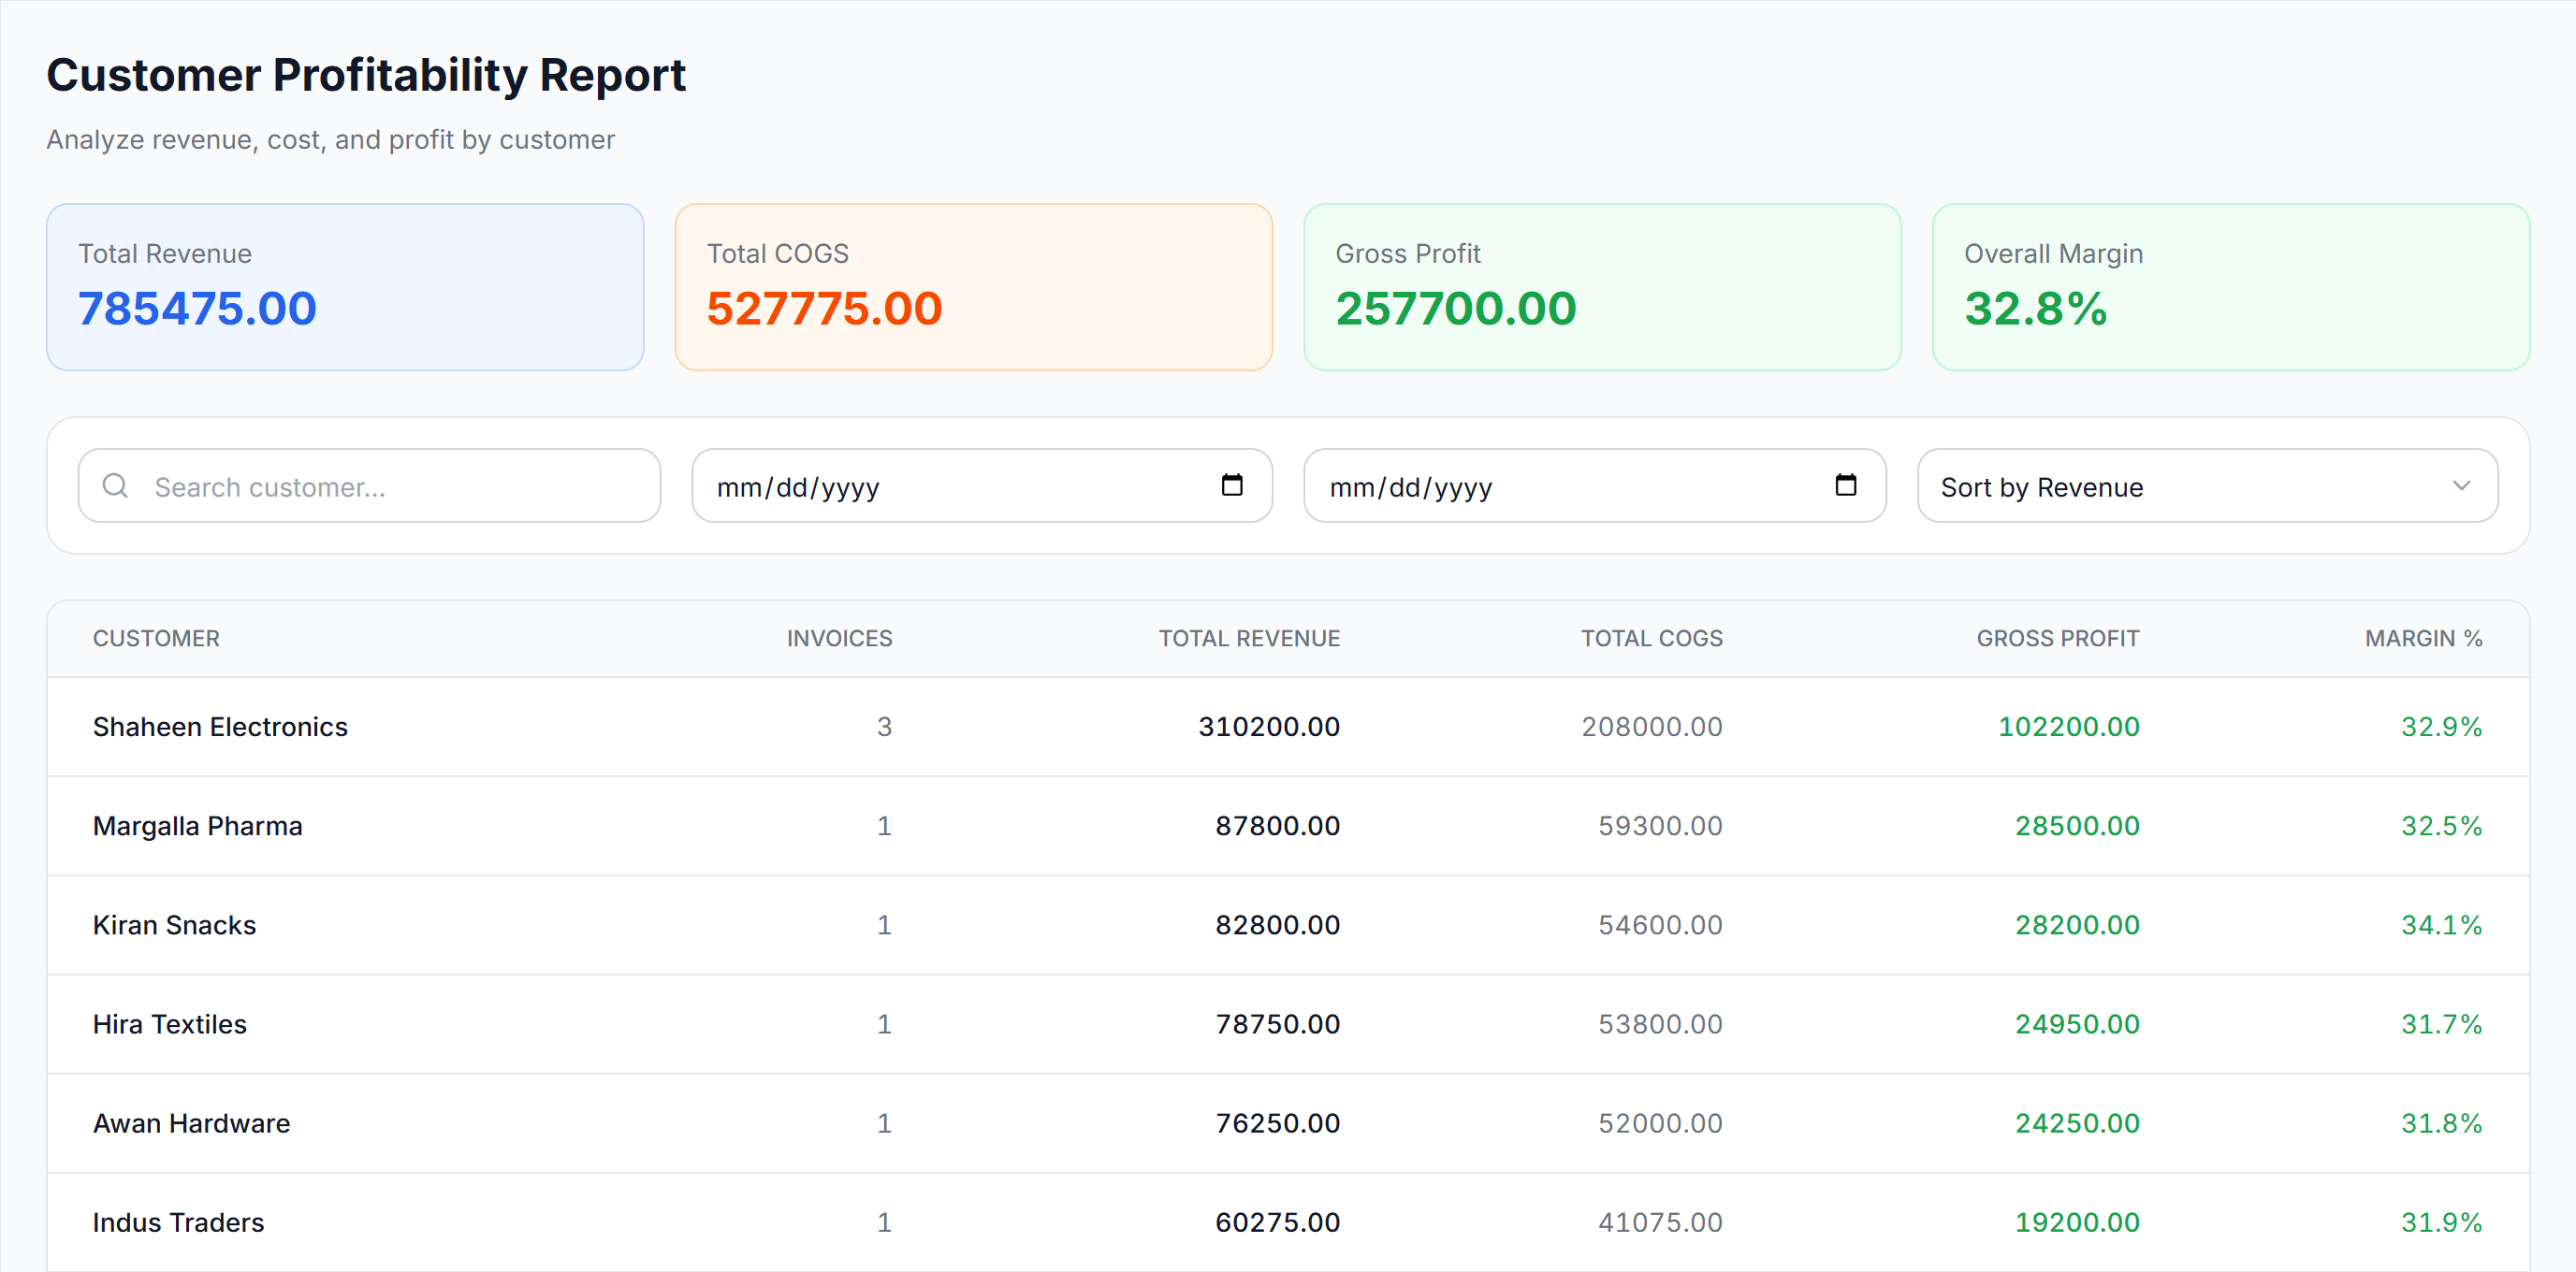Click the Total COGS summary card
The width and height of the screenshot is (2576, 1272).
click(973, 288)
